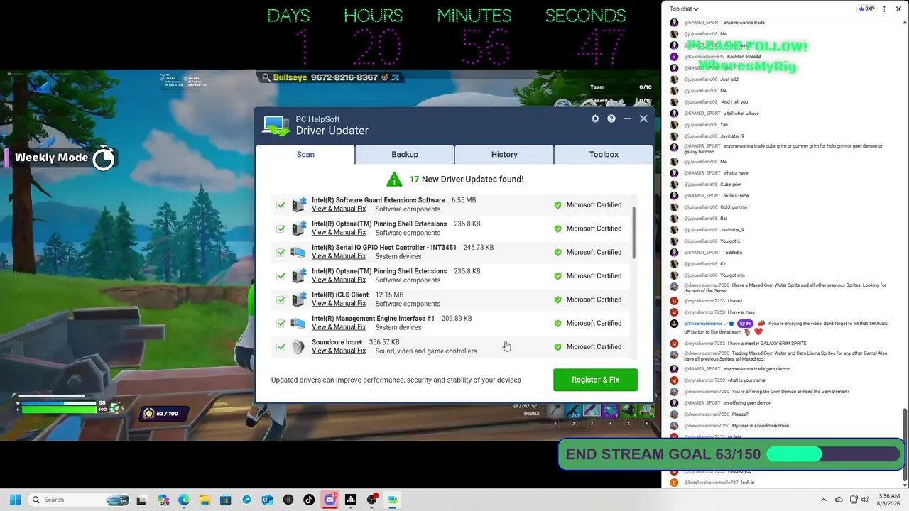Screen dimensions: 909x511
Task: Open View & Manual Fix for Serial IO GPIO
Action: 339,256
